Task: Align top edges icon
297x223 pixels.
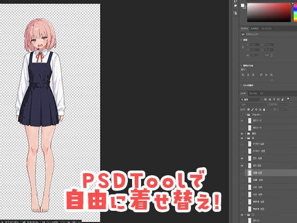Action: [261, 75]
